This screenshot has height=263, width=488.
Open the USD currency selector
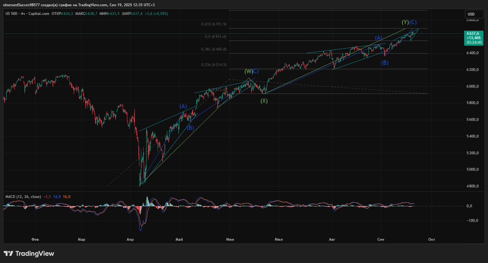pos(474,14)
